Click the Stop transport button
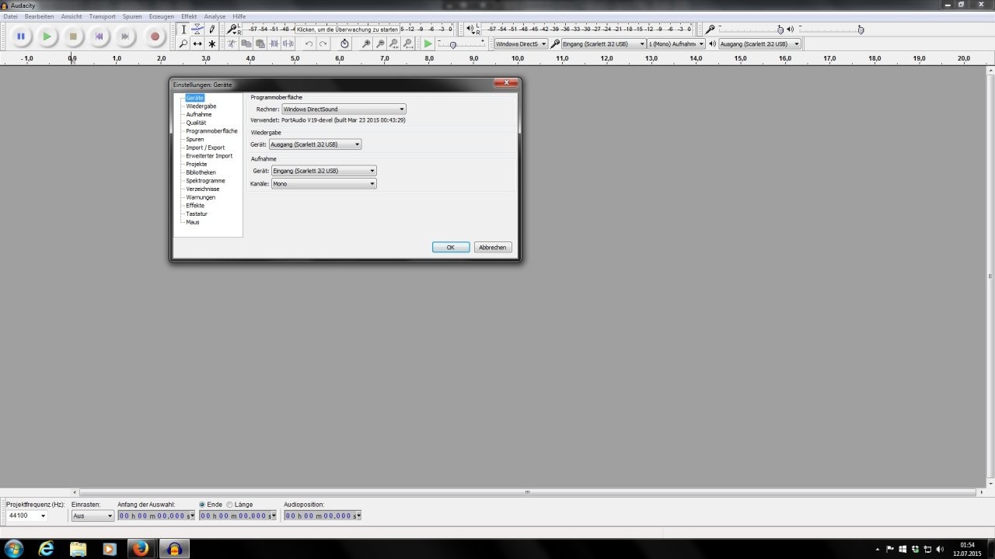 click(73, 36)
